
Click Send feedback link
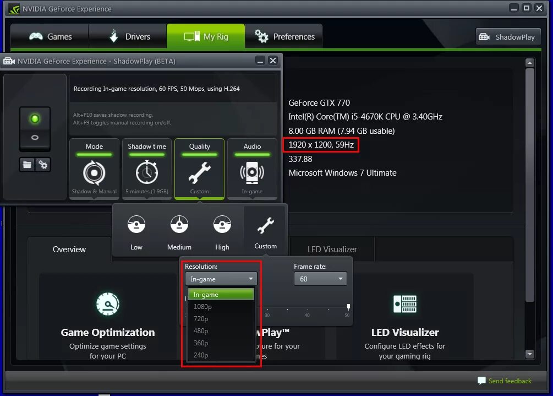510,381
